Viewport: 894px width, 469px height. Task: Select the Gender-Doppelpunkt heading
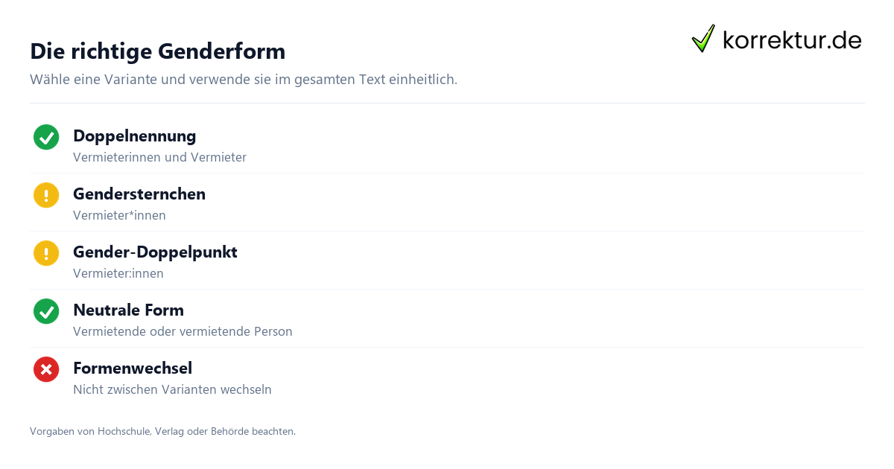[x=155, y=252]
